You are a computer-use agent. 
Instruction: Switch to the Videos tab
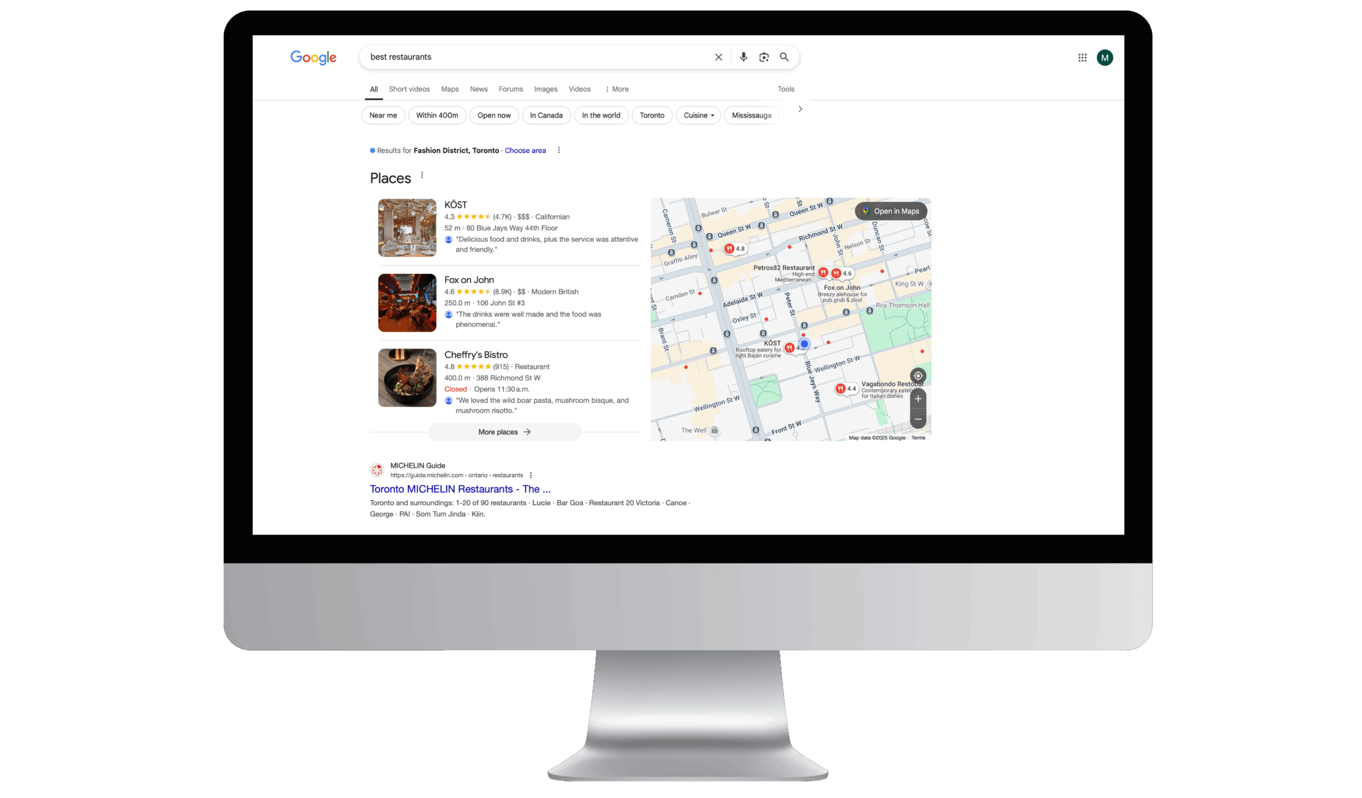[579, 89]
